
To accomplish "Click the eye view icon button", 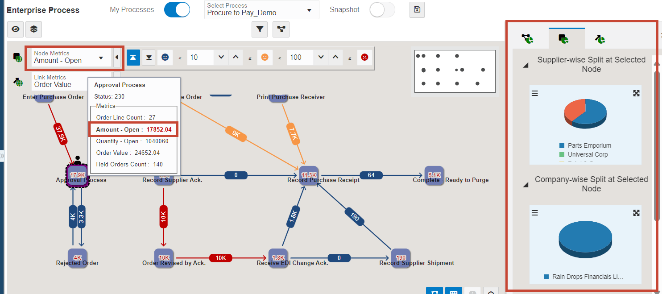I will tap(16, 29).
